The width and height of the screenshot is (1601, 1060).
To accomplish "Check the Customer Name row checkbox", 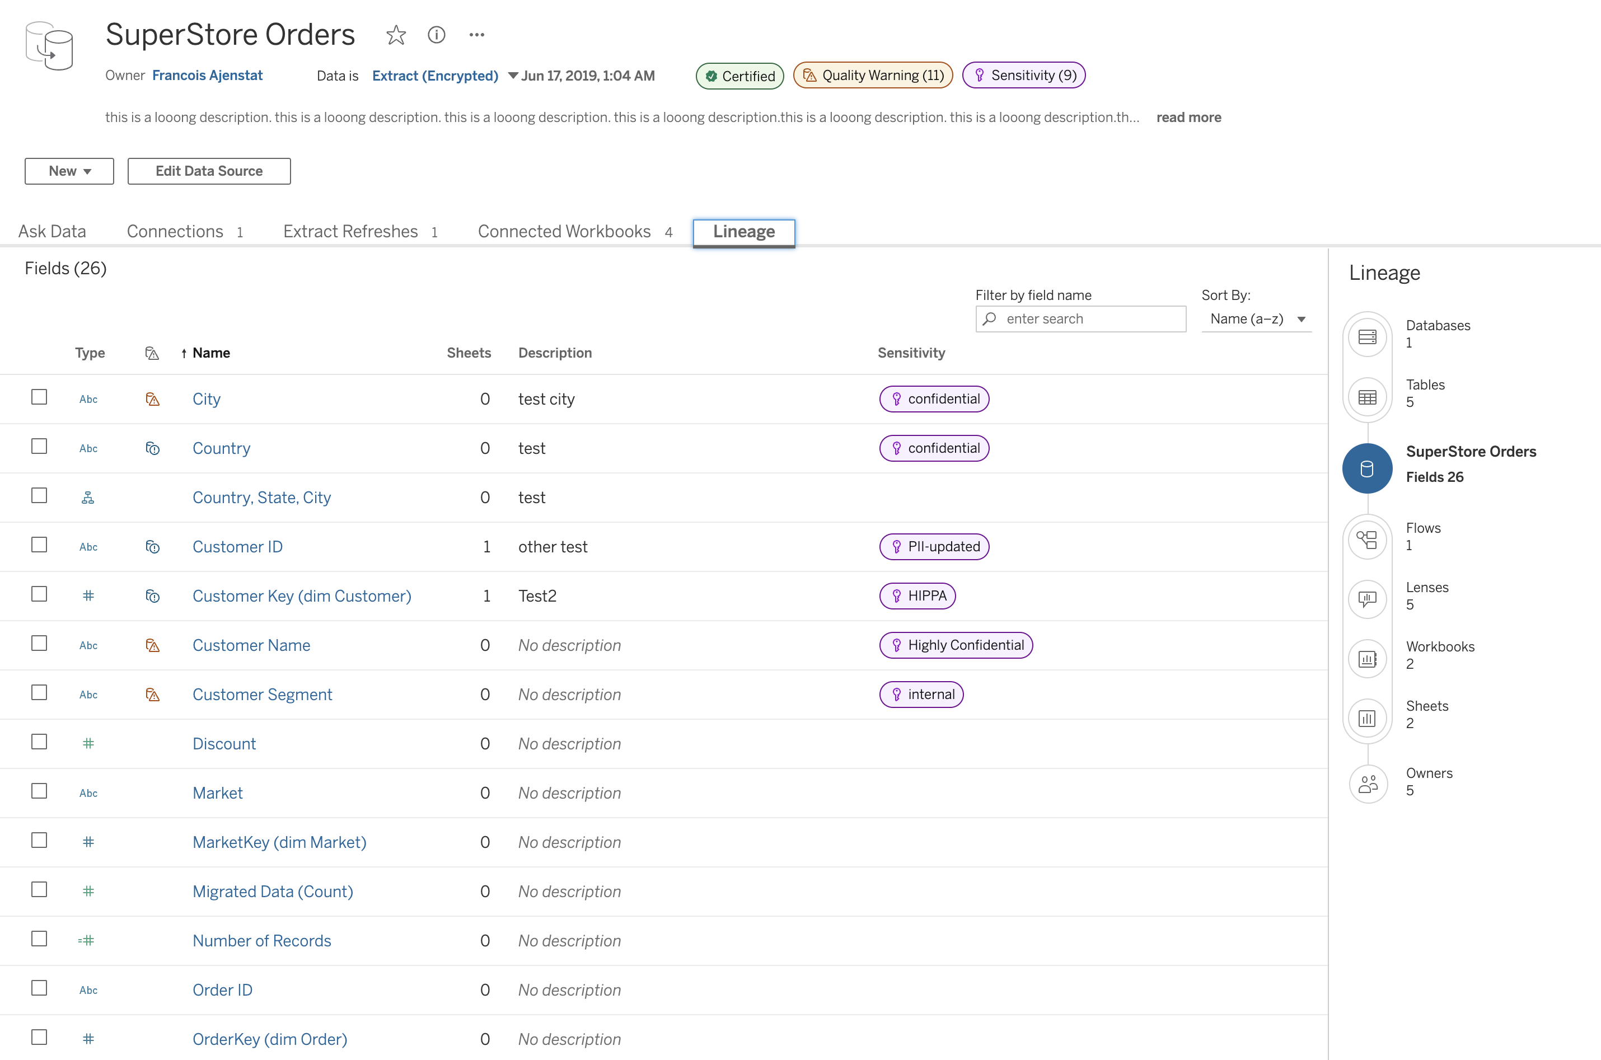I will (39, 644).
